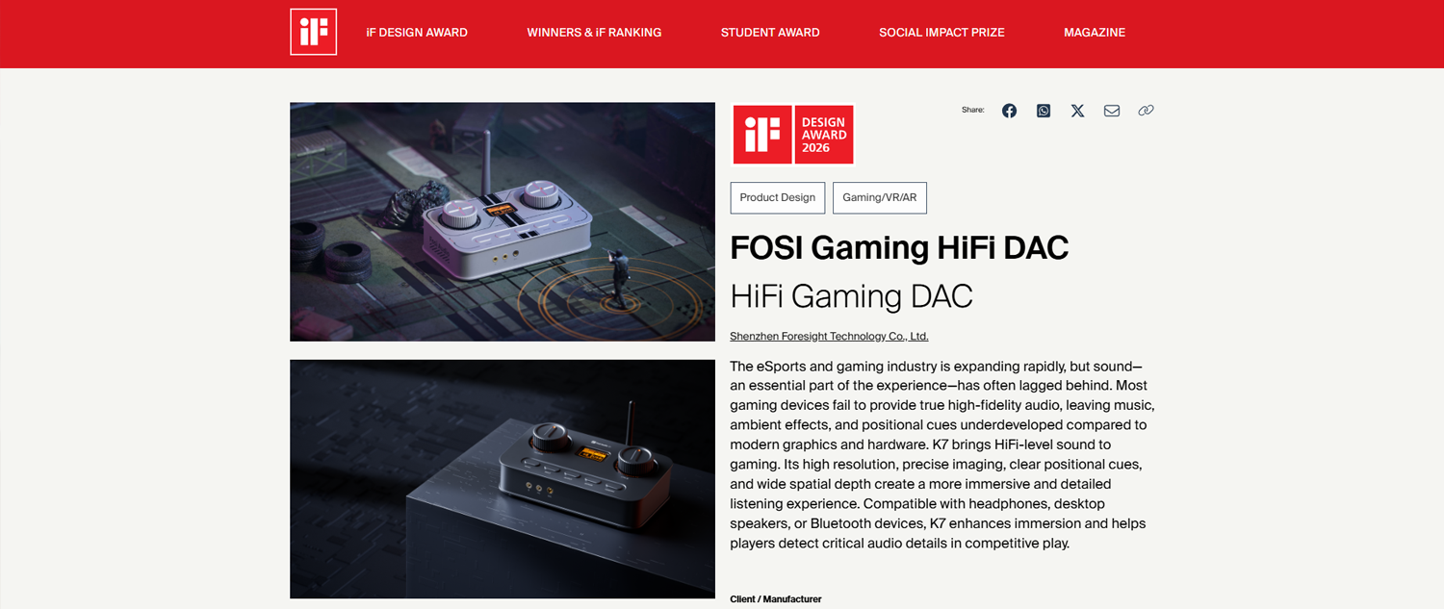Share the page on Facebook

pos(1009,111)
